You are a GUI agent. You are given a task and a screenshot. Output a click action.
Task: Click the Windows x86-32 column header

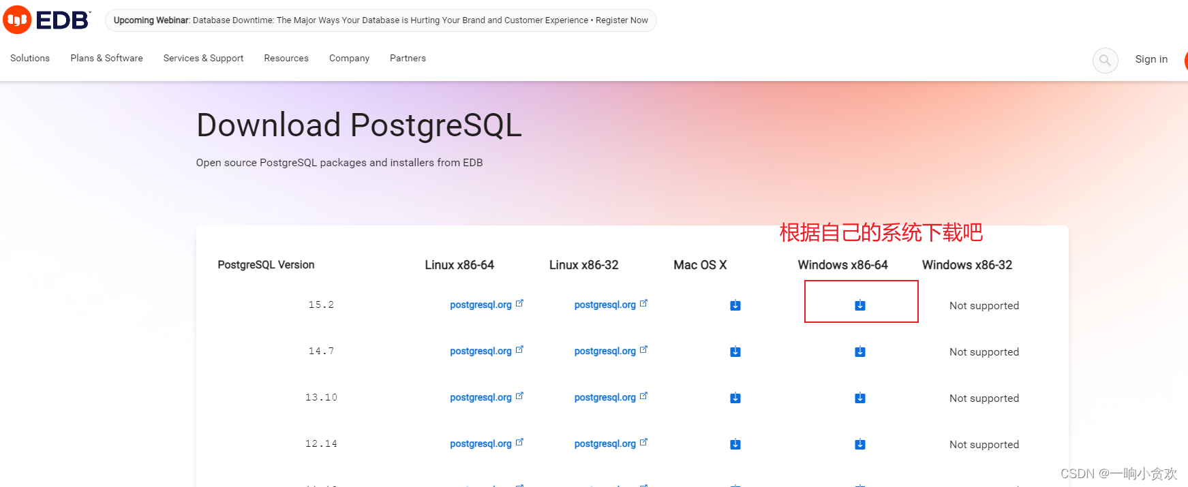point(967,265)
